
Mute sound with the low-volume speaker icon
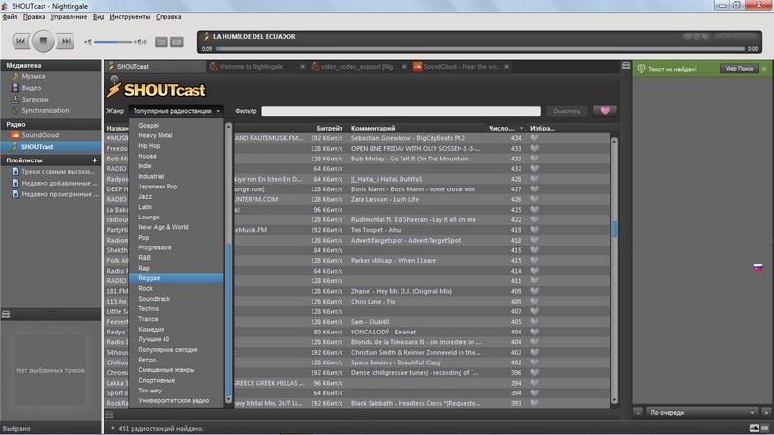click(88, 42)
